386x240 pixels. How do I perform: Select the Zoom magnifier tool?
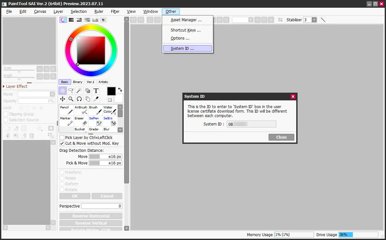pyautogui.click(x=71, y=99)
